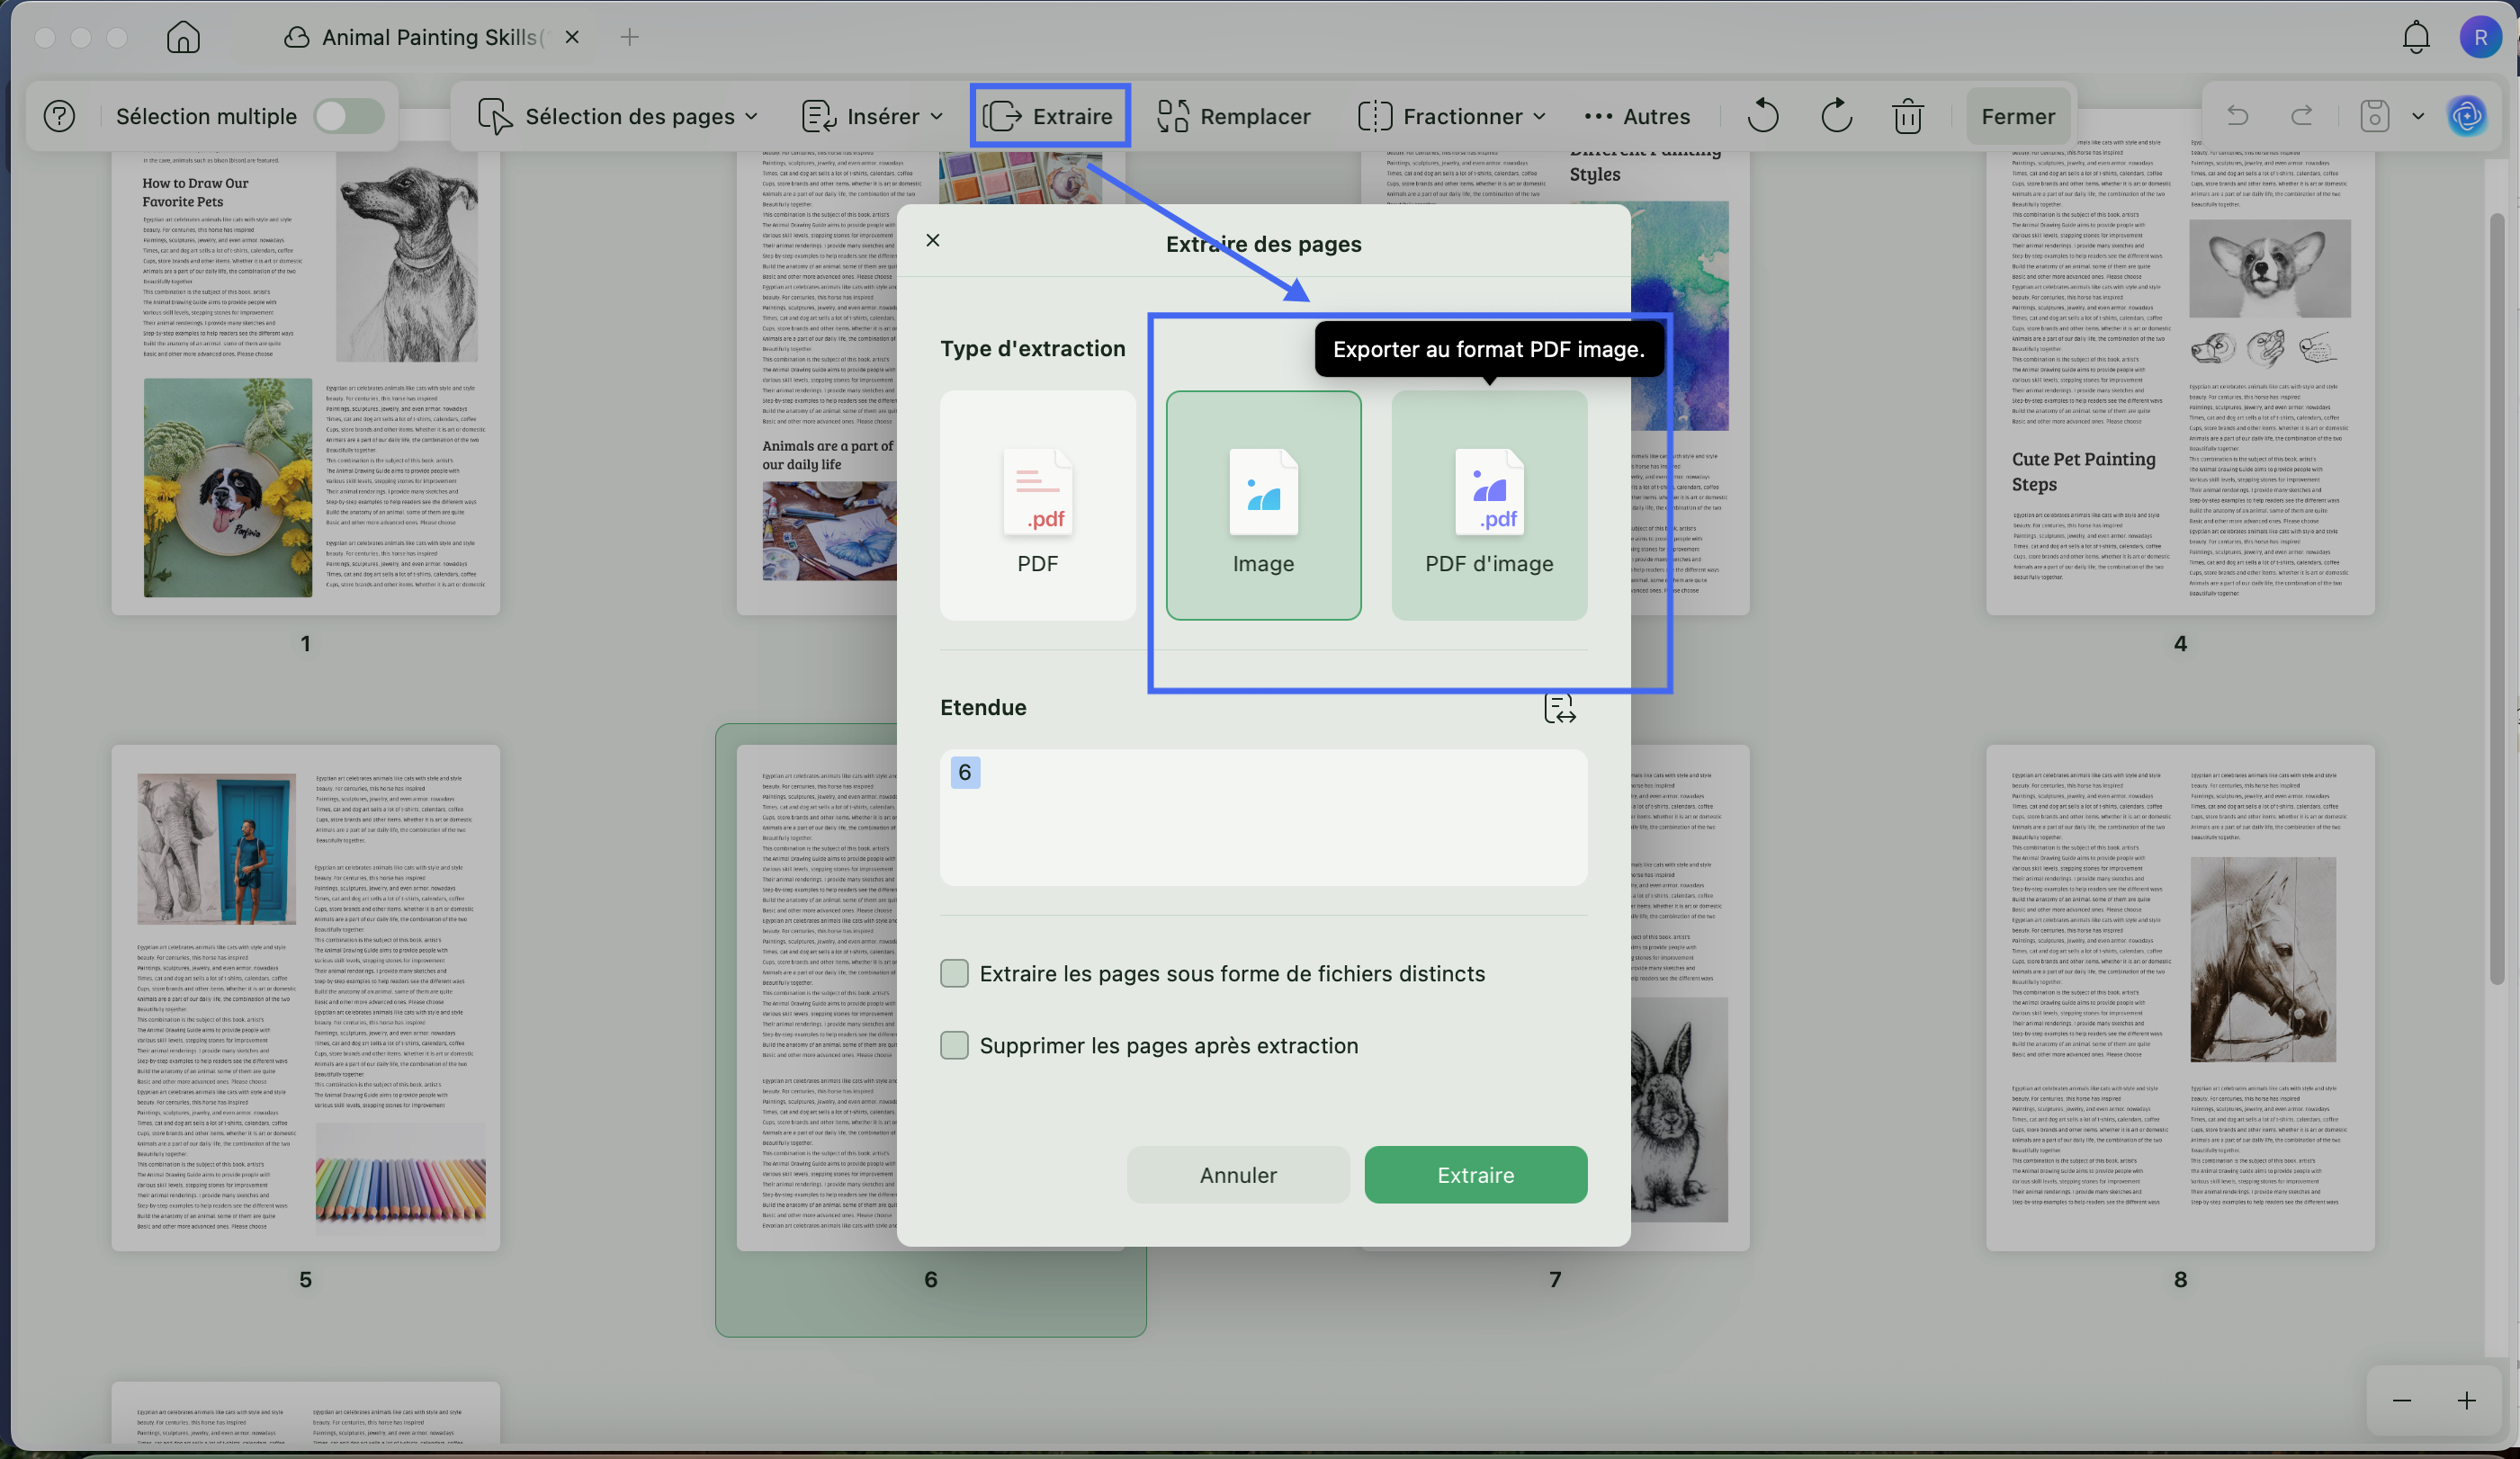Click the green Extraire confirm button
This screenshot has height=1459, width=2520.
click(x=1476, y=1175)
